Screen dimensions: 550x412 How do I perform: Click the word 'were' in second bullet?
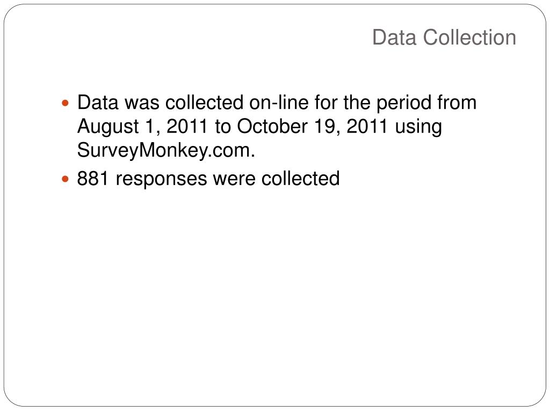click(234, 179)
